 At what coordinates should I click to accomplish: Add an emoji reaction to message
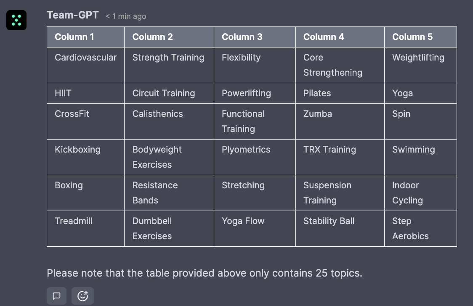(x=82, y=296)
